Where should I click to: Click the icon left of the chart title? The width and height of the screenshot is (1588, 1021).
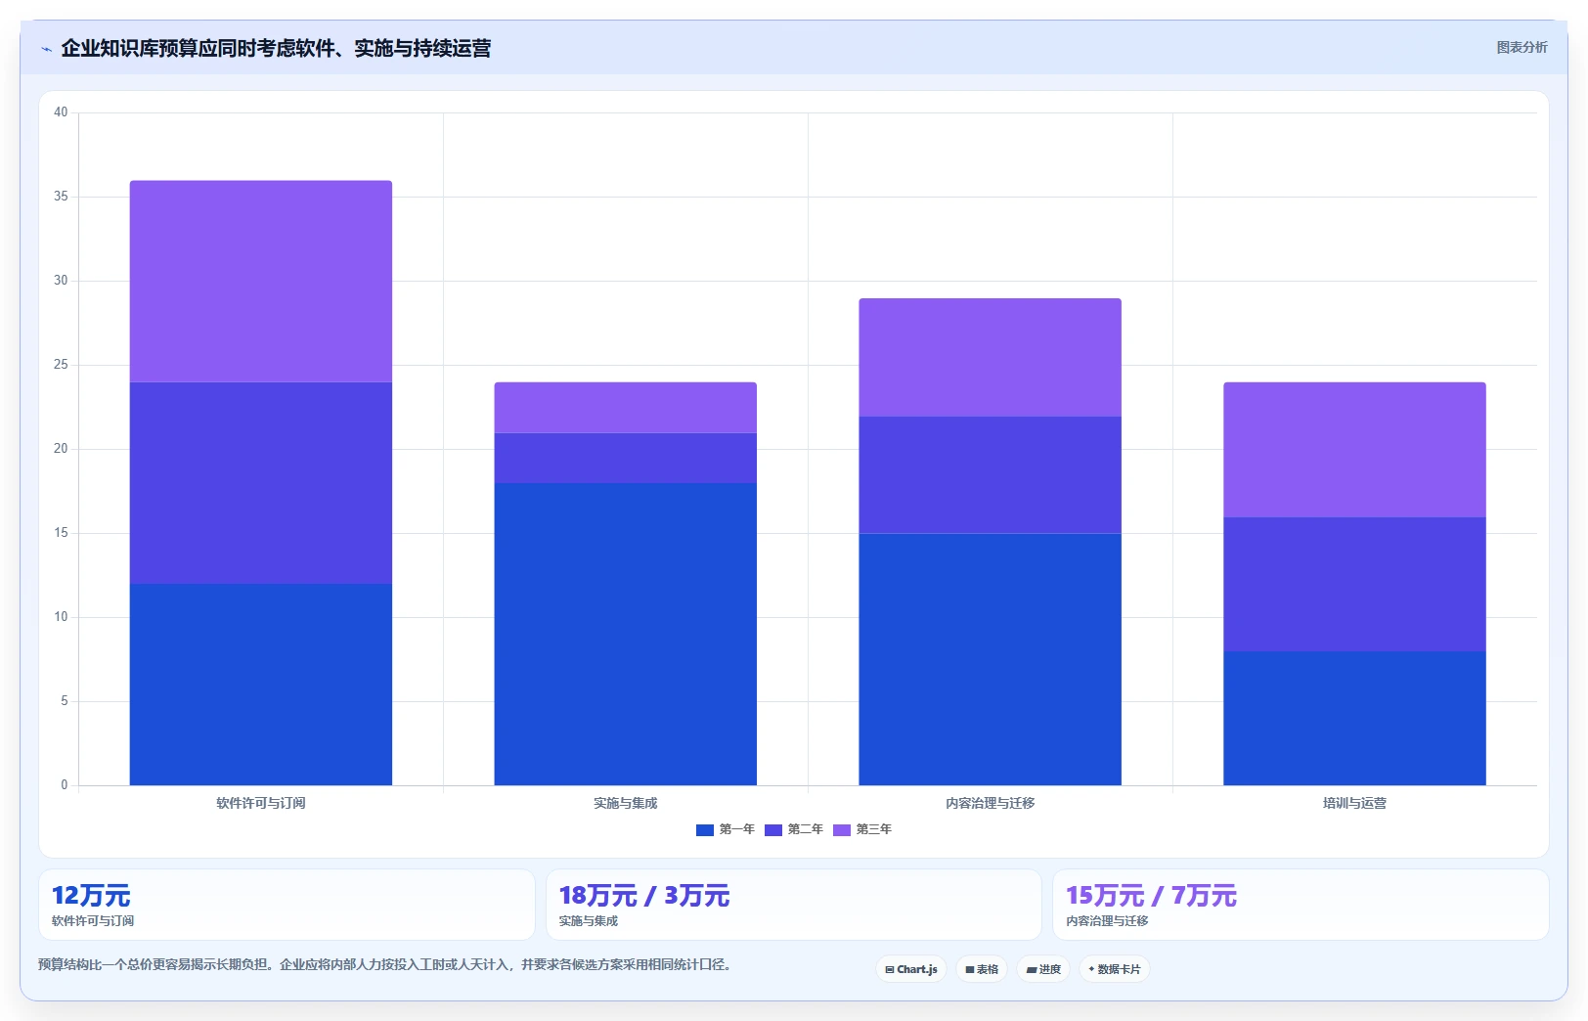[x=46, y=49]
